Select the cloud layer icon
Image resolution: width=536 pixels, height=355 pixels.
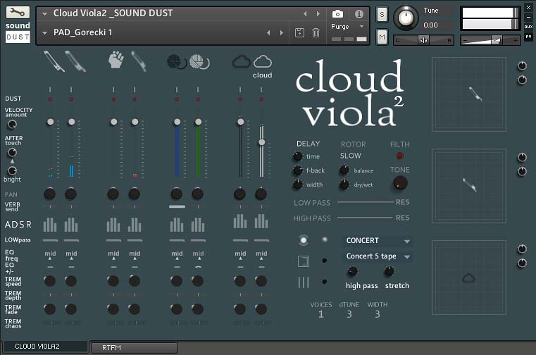coord(262,62)
